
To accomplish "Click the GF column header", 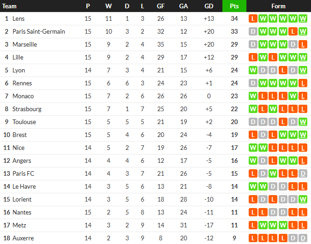I will point(161,6).
